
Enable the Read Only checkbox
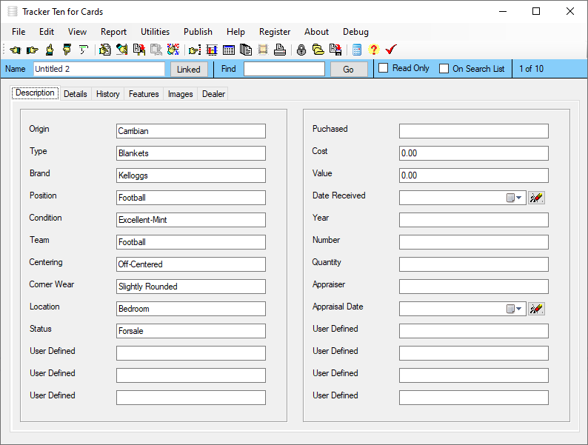click(384, 68)
